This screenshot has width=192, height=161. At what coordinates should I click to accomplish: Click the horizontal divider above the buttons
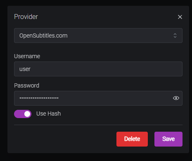tap(98, 125)
